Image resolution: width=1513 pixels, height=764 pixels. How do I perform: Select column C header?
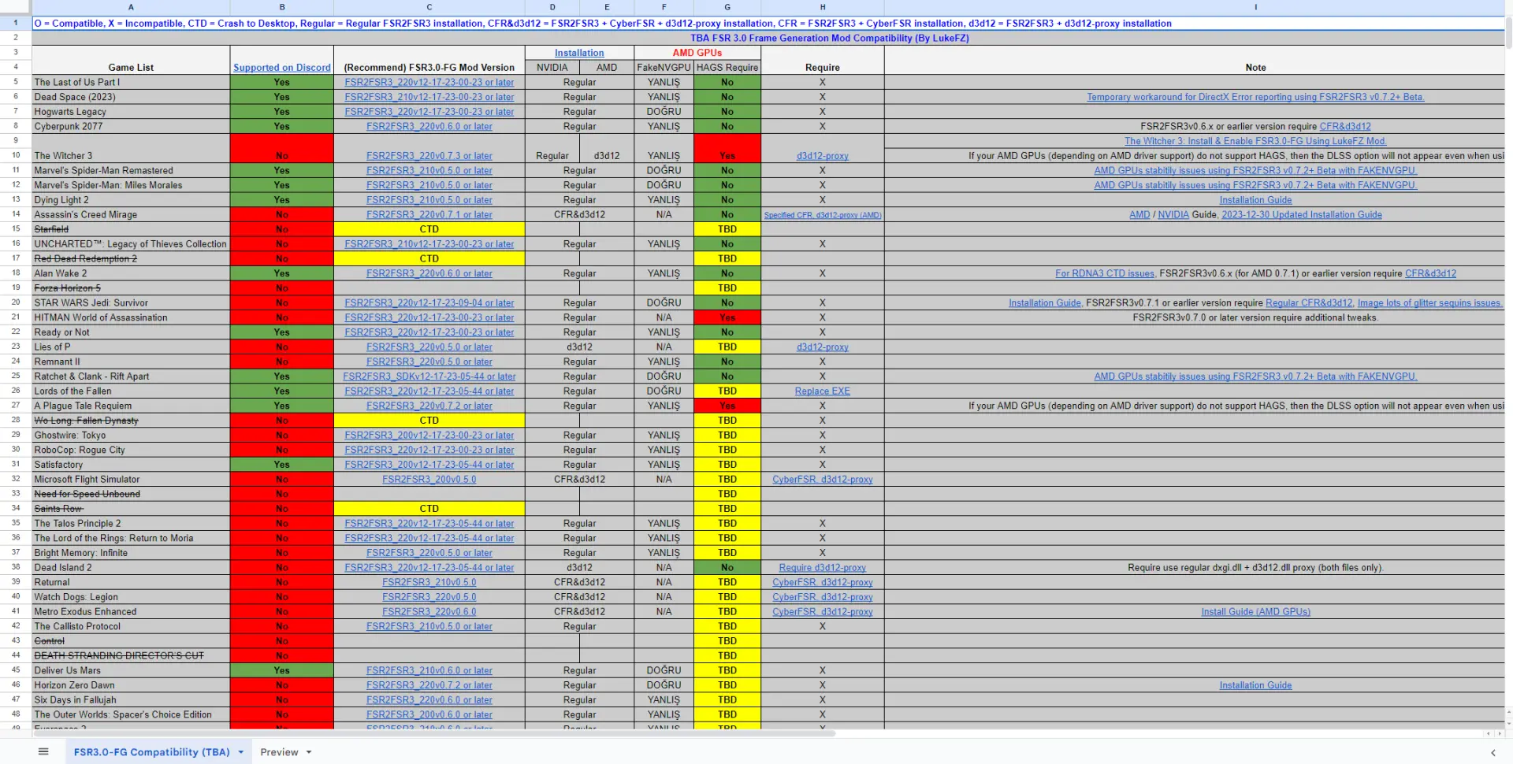click(x=429, y=7)
